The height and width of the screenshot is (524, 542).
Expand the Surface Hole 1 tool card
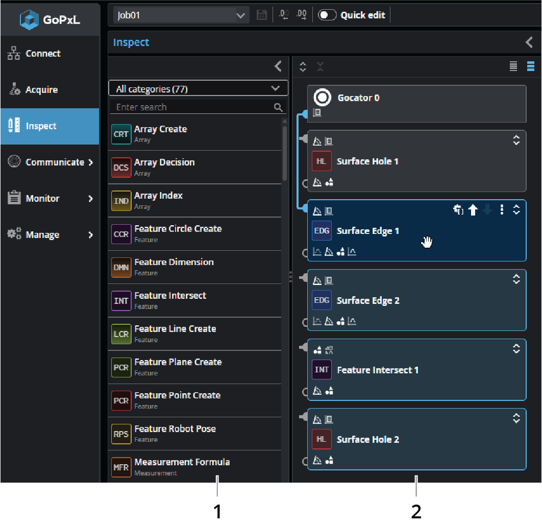tap(516, 140)
